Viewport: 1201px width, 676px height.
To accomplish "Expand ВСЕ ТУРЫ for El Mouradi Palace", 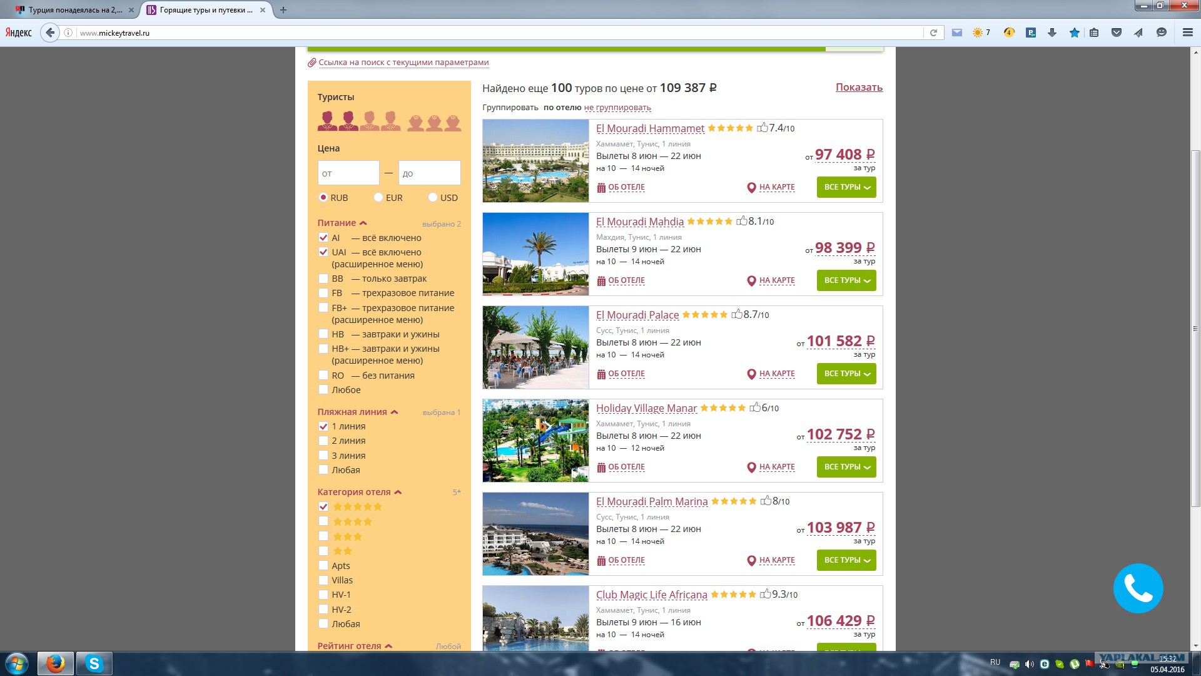I will coord(846,374).
